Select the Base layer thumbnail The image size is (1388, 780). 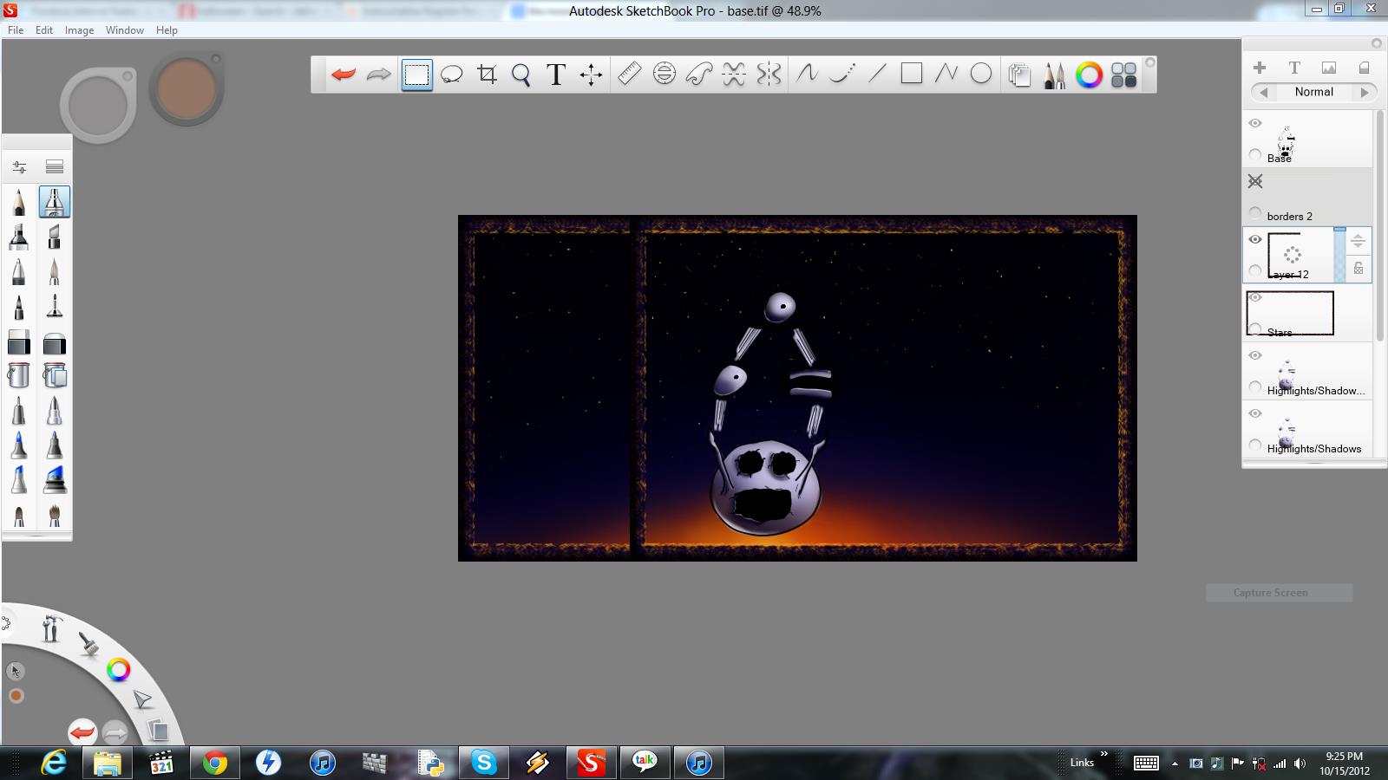point(1287,140)
